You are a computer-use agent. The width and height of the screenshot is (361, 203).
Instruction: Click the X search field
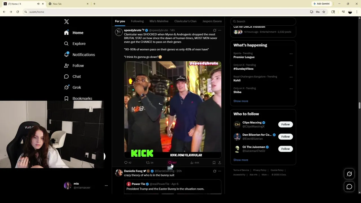pyautogui.click(x=263, y=21)
